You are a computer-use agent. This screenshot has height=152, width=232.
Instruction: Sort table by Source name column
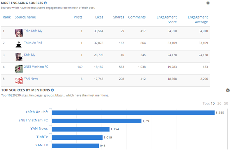tap(25, 17)
